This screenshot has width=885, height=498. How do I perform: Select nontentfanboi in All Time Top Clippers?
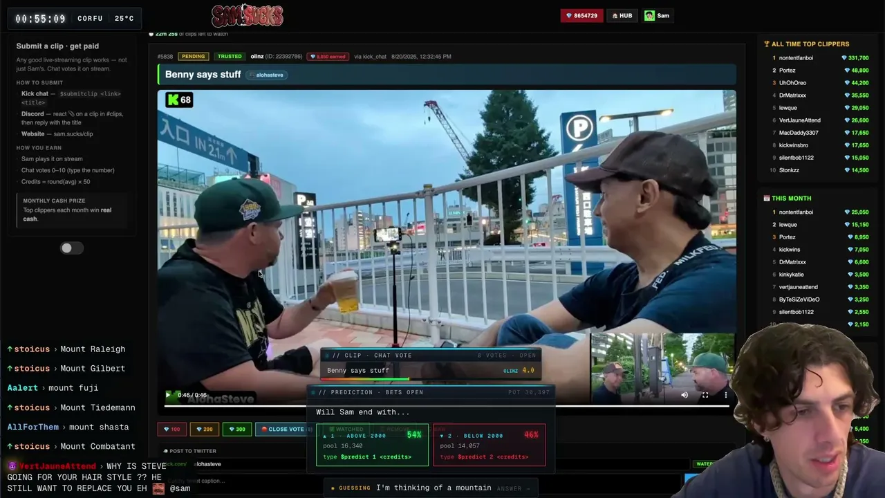796,58
